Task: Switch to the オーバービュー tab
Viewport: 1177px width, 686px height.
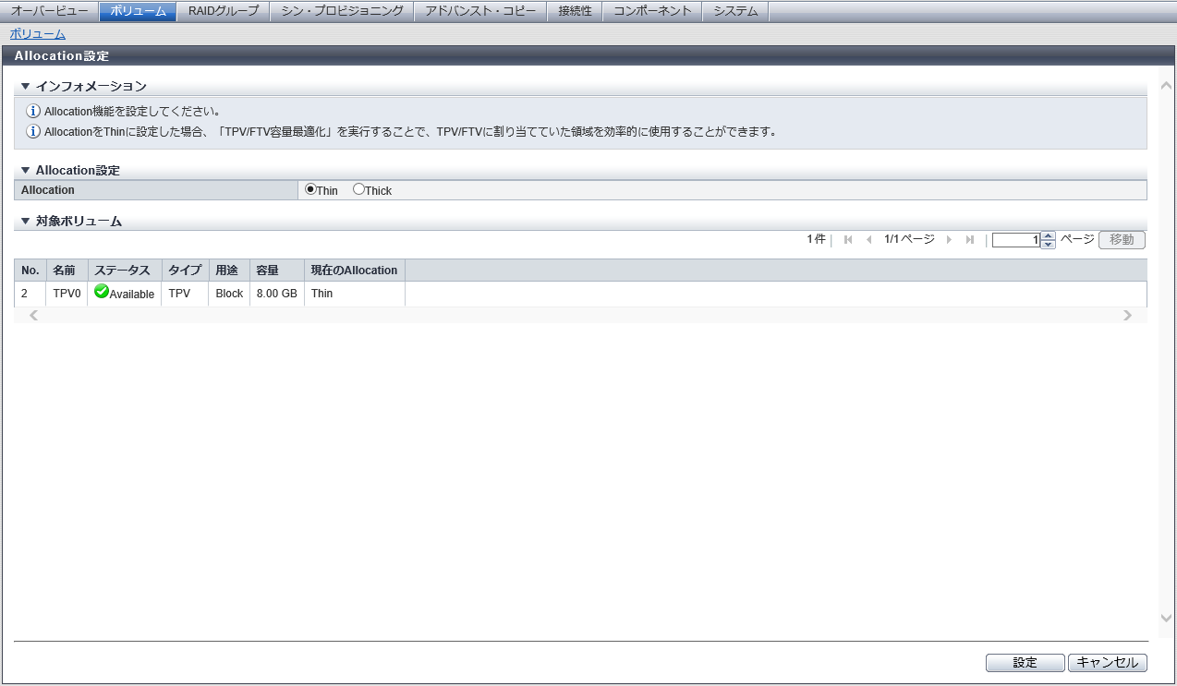Action: 50,11
